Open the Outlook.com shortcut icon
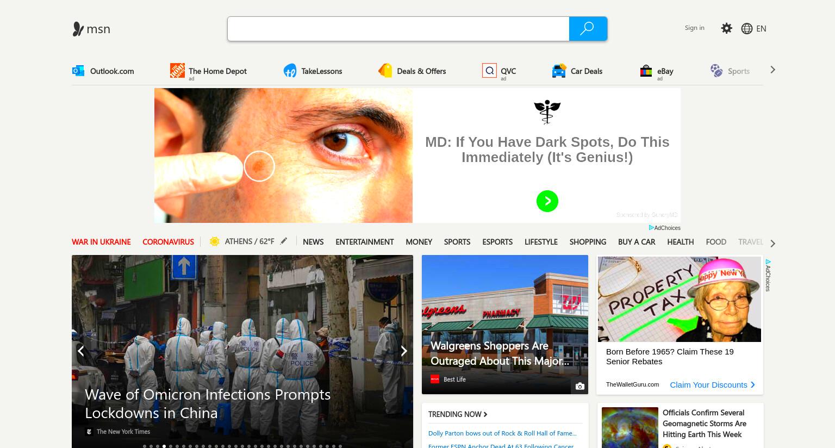This screenshot has height=448, width=835. click(78, 71)
